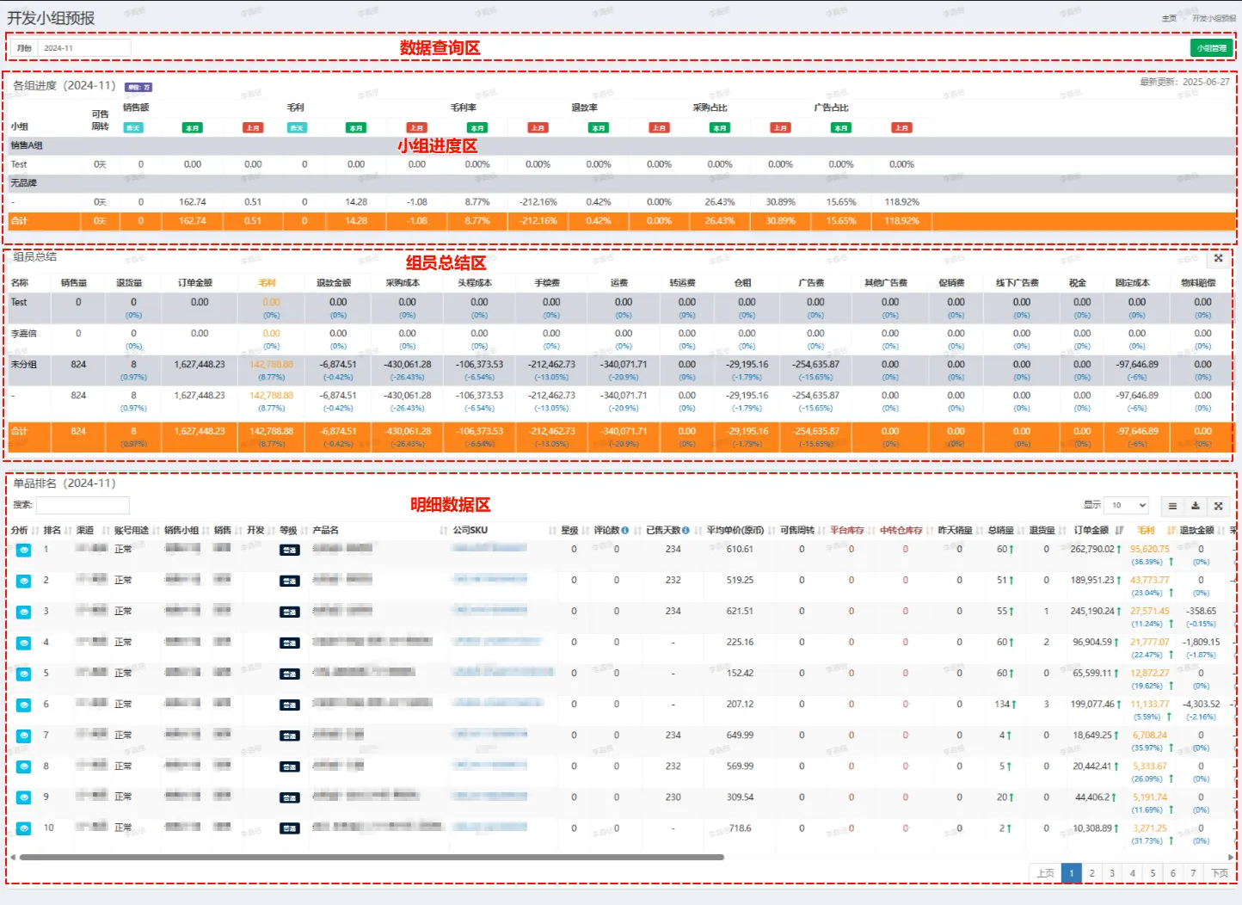Go to page 7 in pagination

click(x=1193, y=873)
